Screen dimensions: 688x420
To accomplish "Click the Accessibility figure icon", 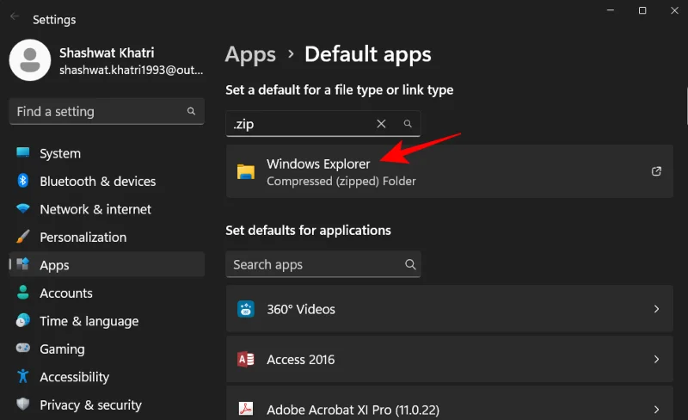I will [23, 376].
